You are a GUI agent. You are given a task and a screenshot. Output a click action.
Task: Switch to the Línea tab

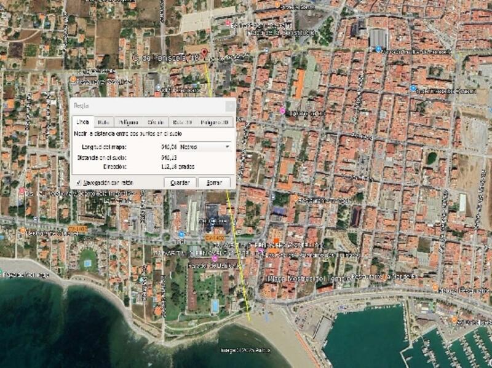(x=82, y=122)
